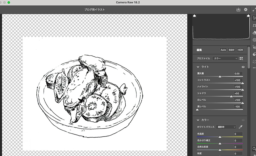
Task: Click the Auto button
Action: [223, 50]
